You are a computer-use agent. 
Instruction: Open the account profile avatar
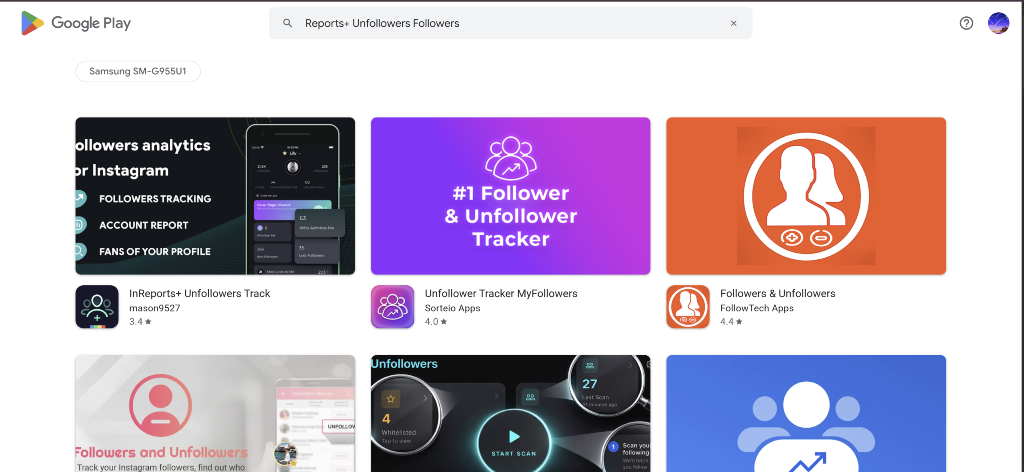[x=998, y=23]
